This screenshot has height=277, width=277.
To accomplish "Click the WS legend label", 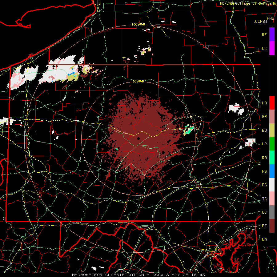I will click(264, 171).
